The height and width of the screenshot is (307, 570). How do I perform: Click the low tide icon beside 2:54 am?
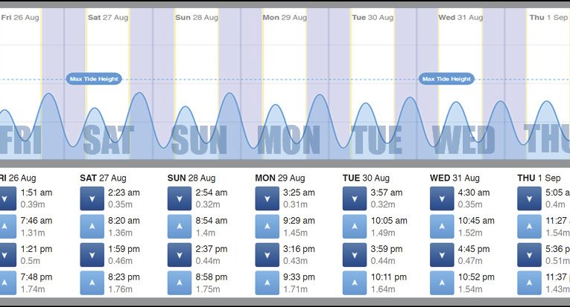(180, 198)
